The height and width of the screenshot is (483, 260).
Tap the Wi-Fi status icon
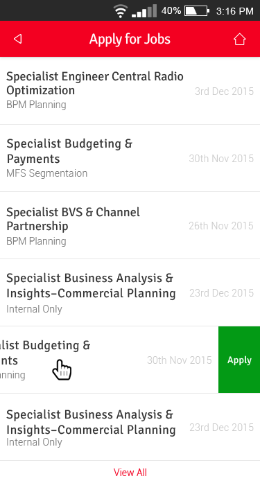(121, 11)
